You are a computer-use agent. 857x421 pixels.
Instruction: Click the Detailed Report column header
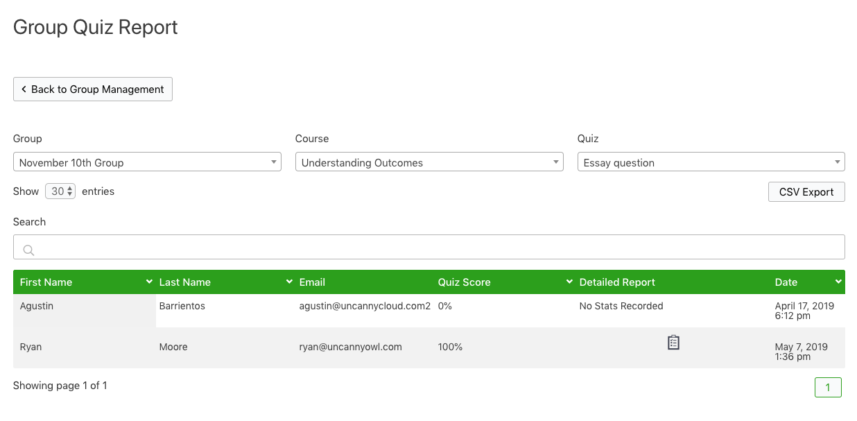click(x=617, y=282)
